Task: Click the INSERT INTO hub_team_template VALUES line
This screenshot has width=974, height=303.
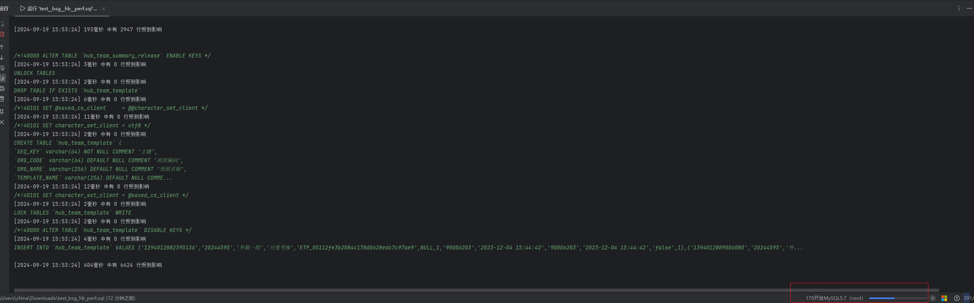Action: point(408,247)
